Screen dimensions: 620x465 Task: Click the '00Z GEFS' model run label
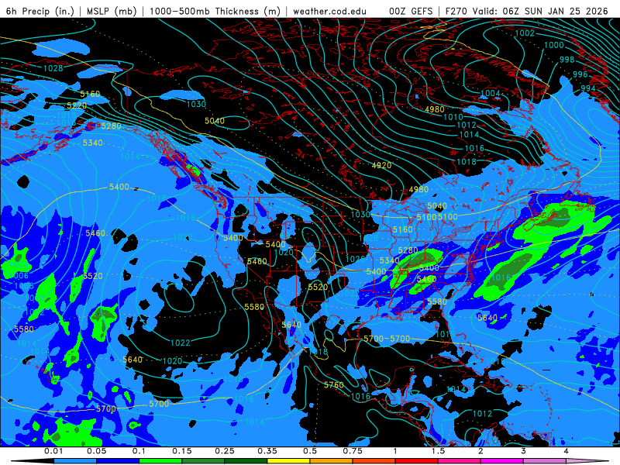click(x=411, y=11)
